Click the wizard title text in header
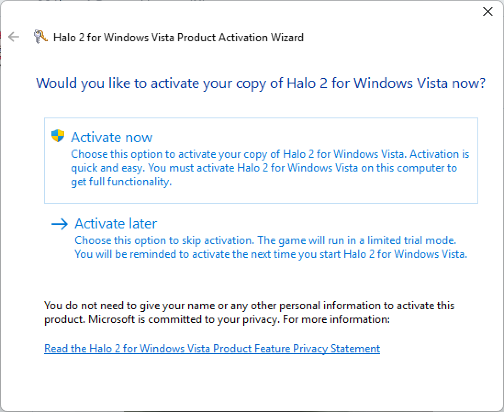 coord(179,38)
